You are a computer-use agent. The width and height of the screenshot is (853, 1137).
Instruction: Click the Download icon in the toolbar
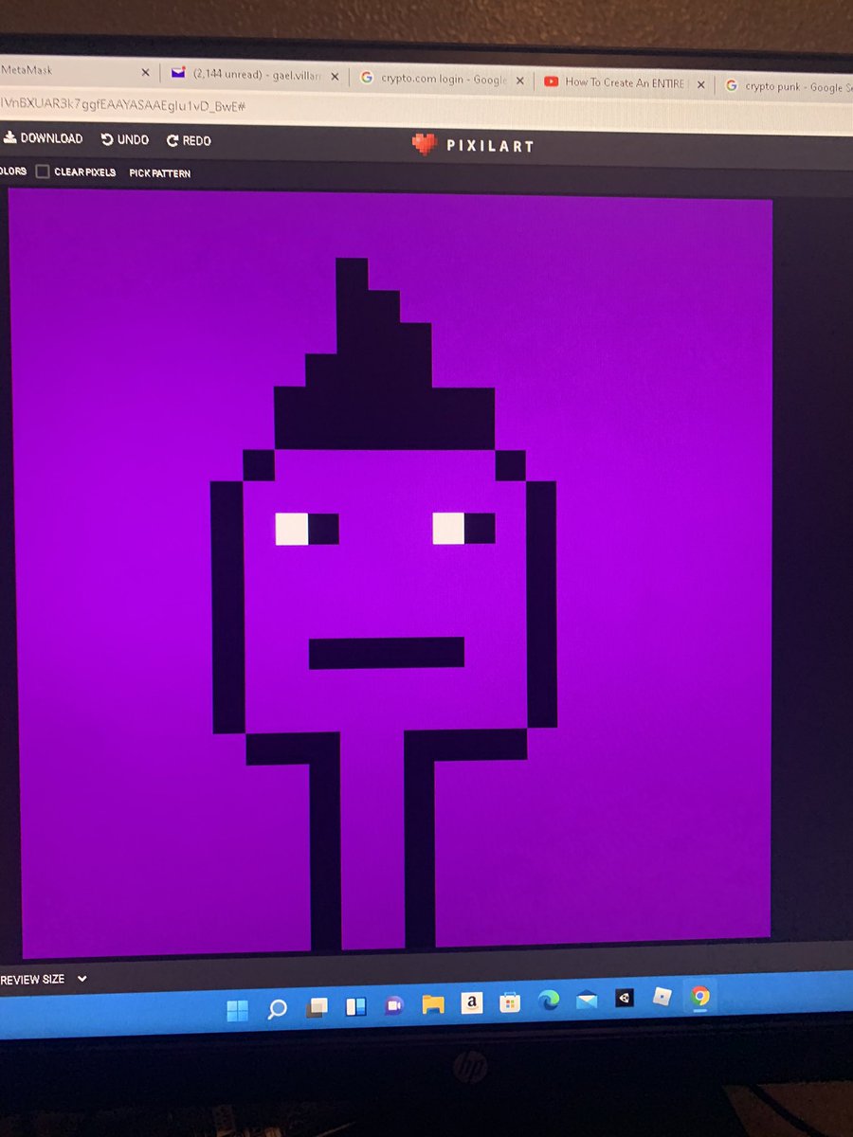11,138
